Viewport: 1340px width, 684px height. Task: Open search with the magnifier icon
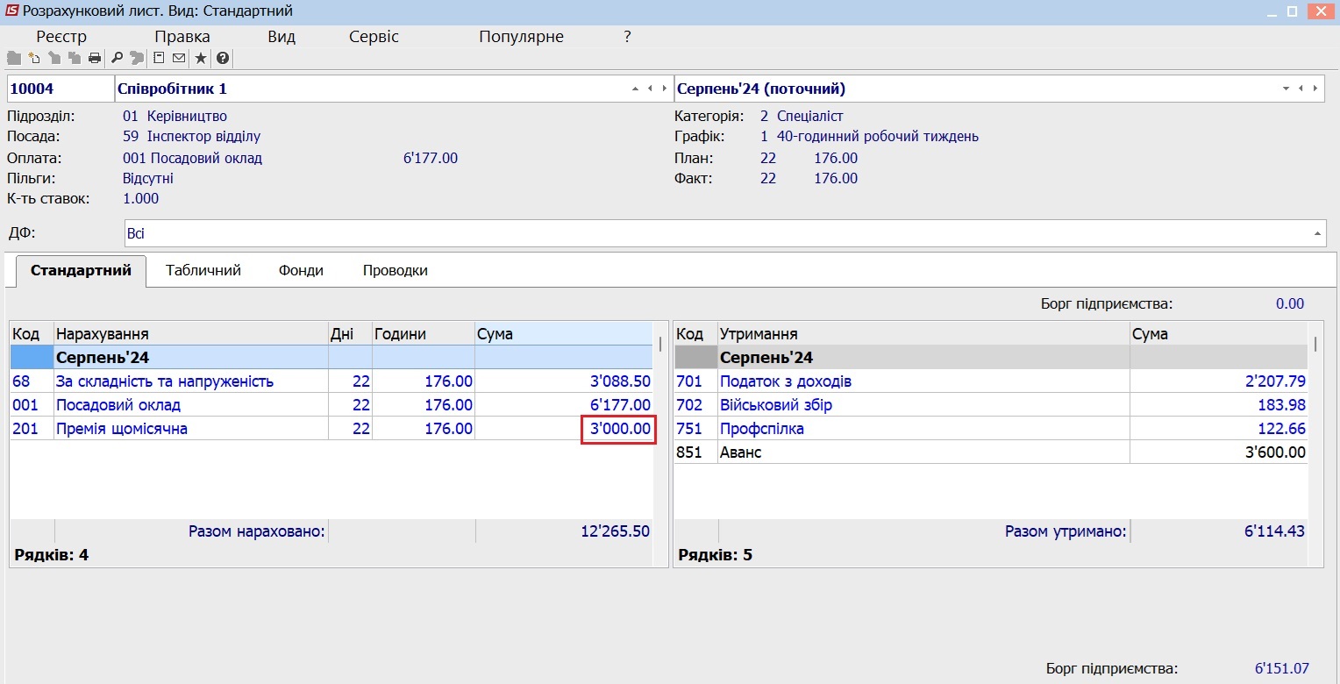click(117, 58)
